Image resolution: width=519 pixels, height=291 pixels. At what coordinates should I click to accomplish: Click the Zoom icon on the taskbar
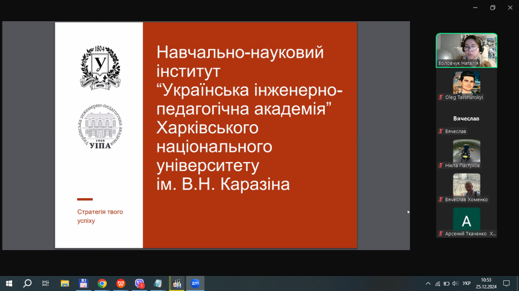pos(195,283)
